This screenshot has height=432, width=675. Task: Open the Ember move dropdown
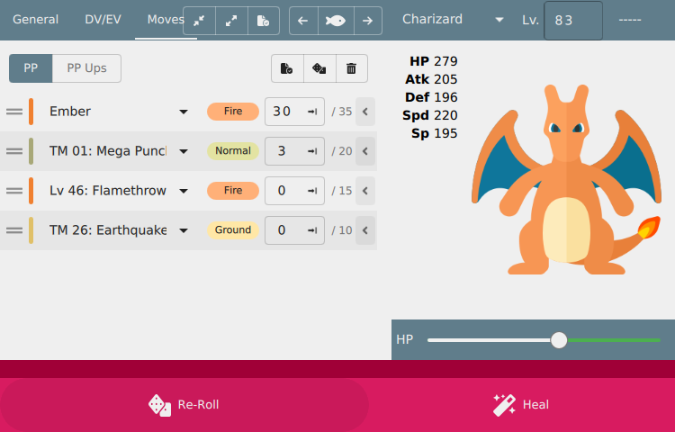pyautogui.click(x=184, y=112)
